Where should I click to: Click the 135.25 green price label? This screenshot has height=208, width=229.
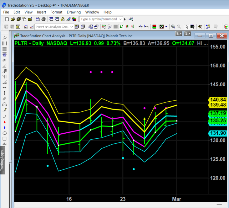[218, 120]
